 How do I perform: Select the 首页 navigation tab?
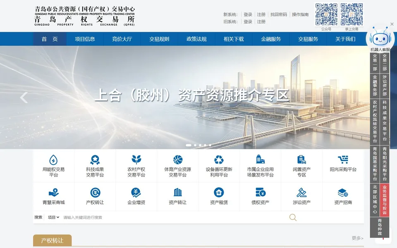50,39
